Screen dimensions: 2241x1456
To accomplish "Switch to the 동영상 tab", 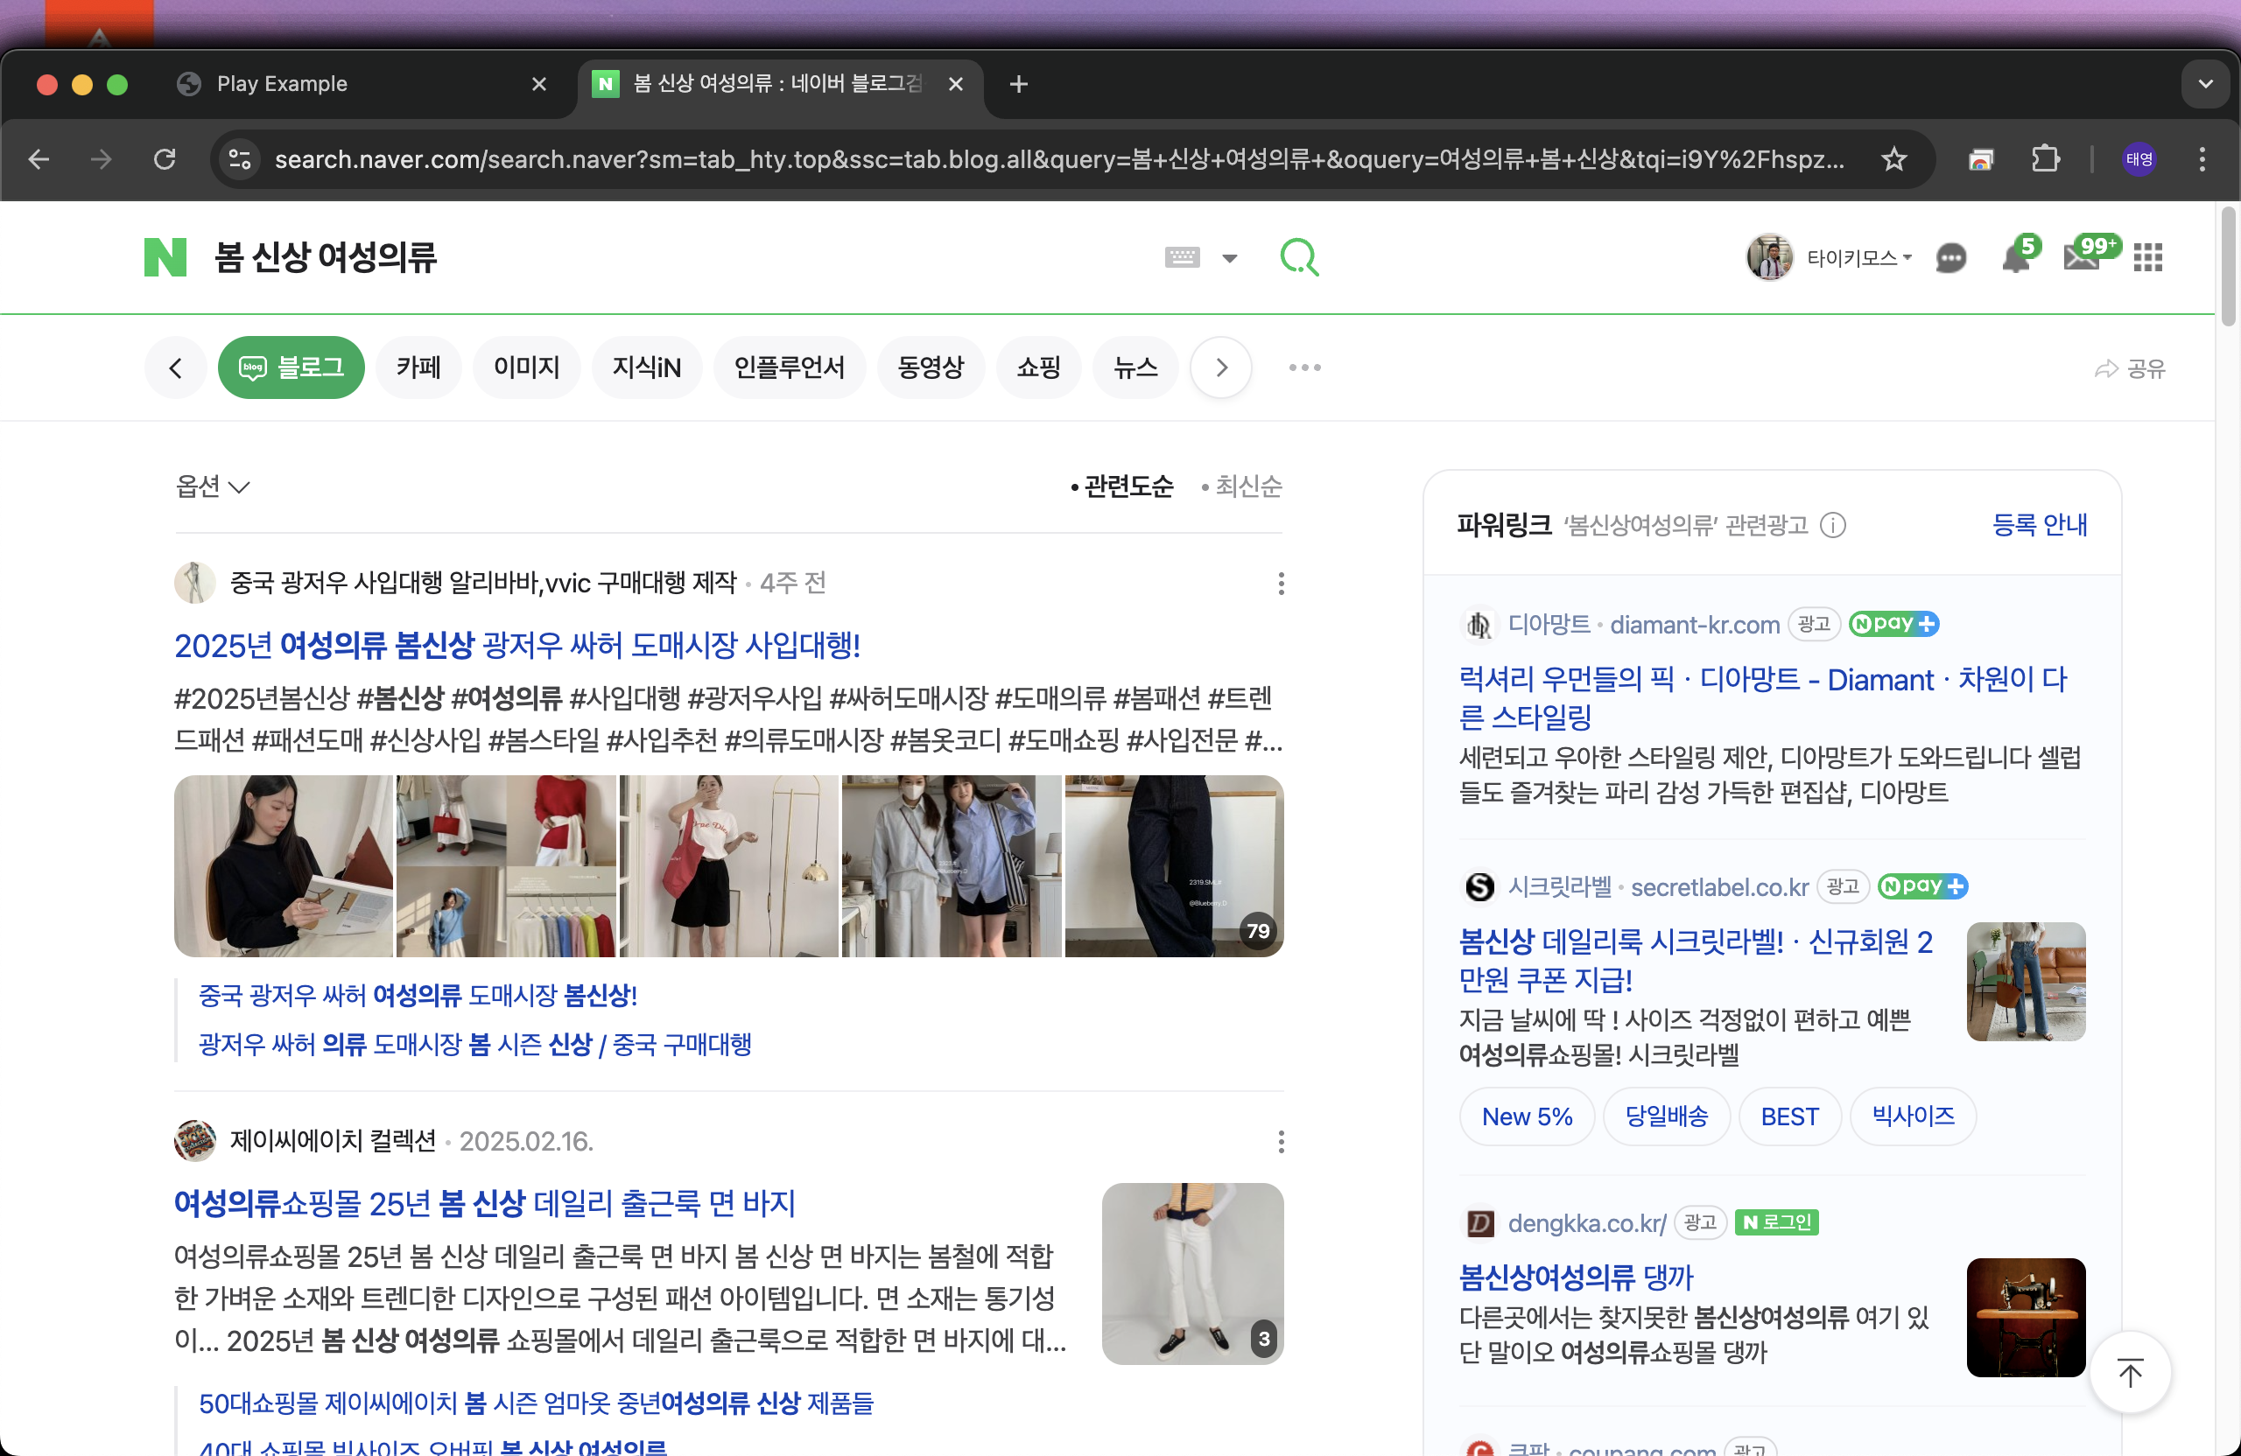I will tap(931, 367).
